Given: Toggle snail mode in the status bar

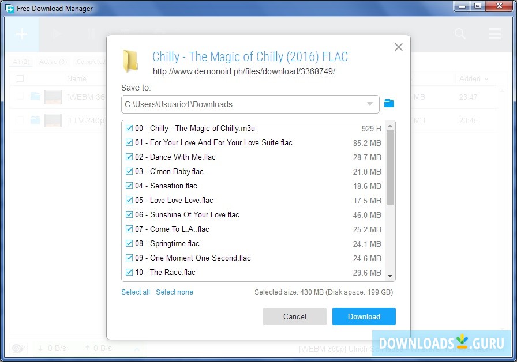Looking at the screenshot, I should click(18, 348).
